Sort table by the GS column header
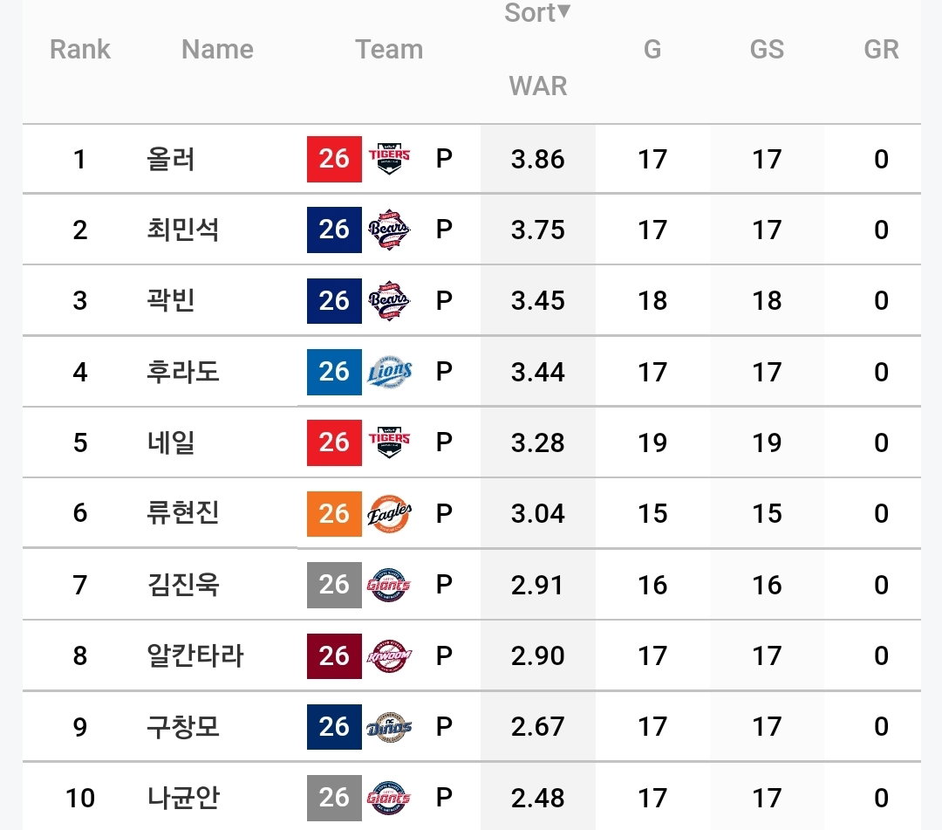942x830 pixels. click(x=767, y=49)
